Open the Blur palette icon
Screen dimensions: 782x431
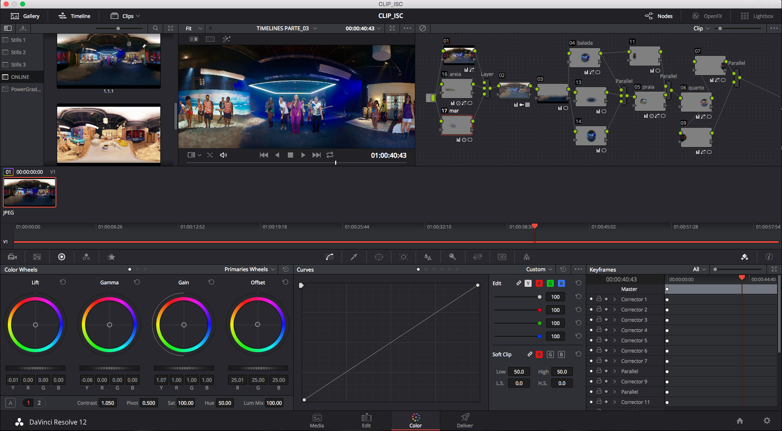428,257
